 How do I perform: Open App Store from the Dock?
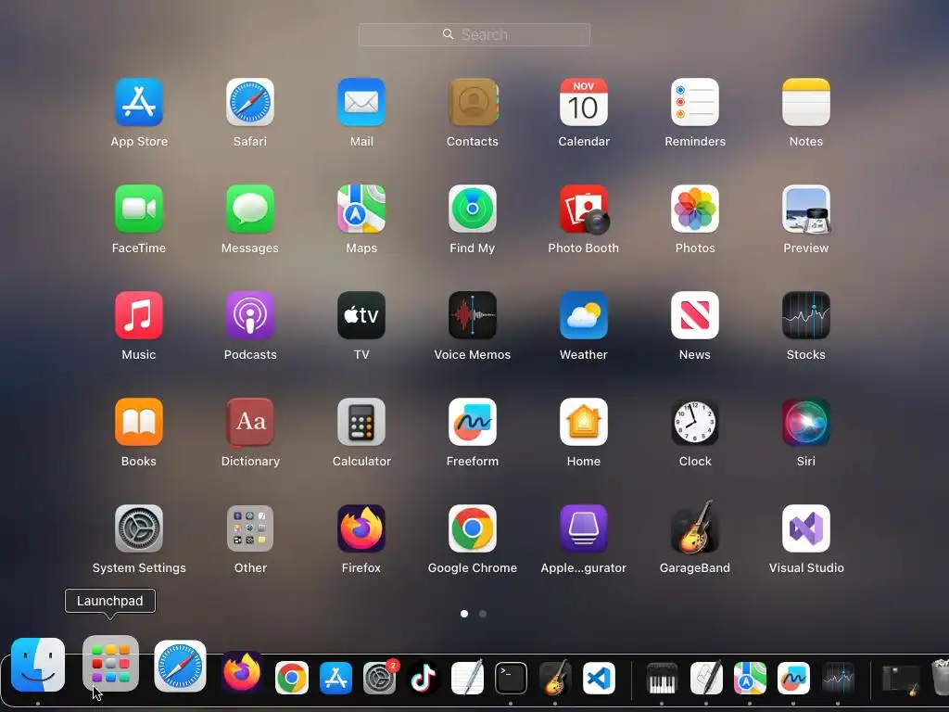[x=335, y=678]
